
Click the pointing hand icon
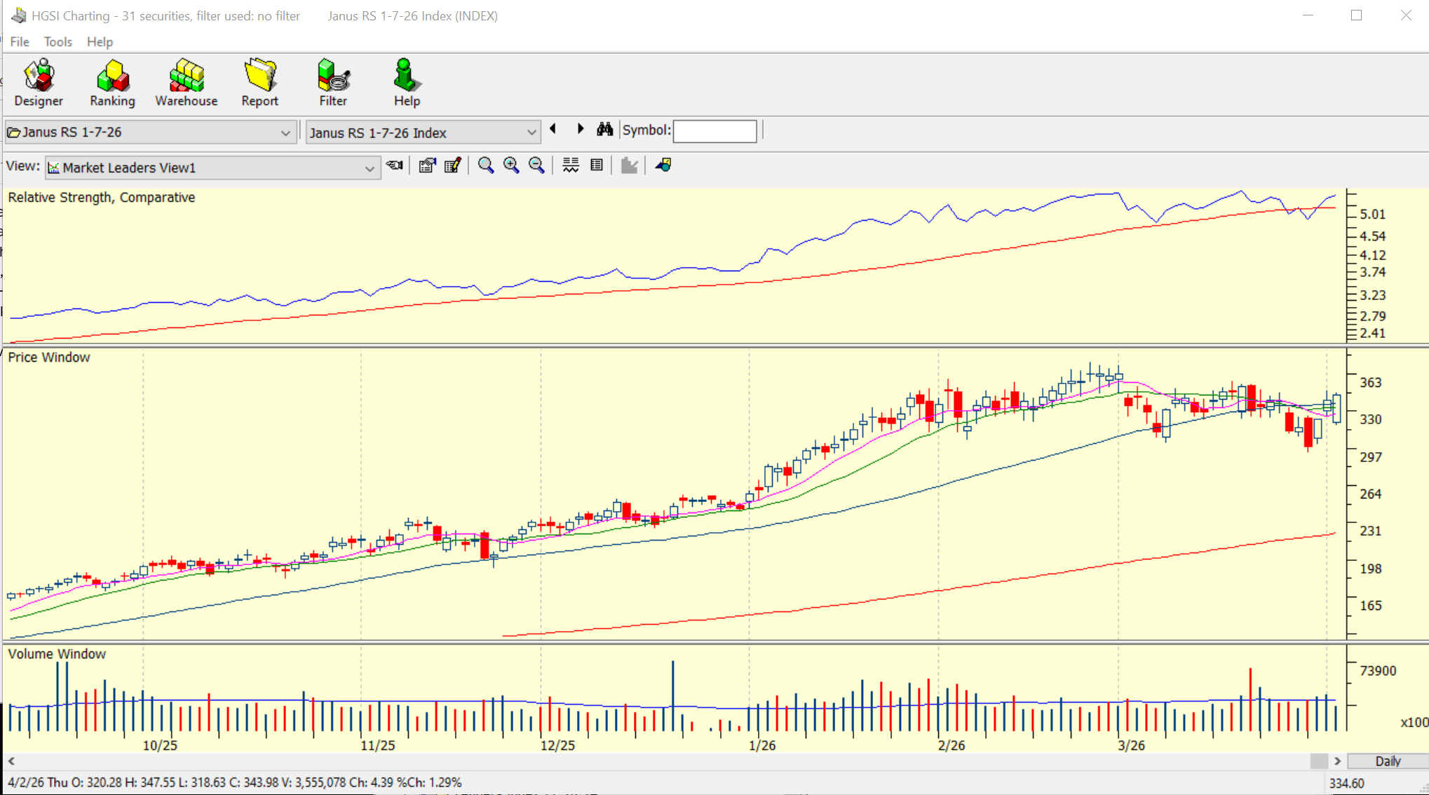[x=395, y=165]
